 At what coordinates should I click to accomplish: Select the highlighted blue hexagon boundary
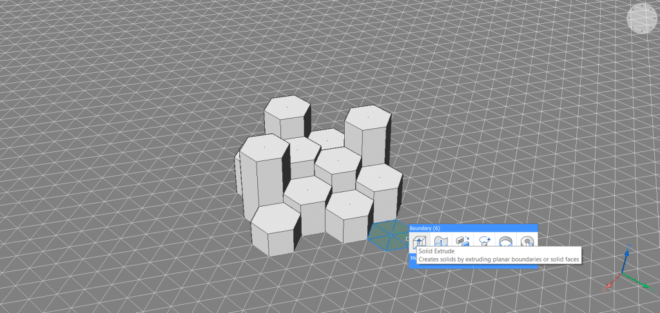pyautogui.click(x=389, y=235)
